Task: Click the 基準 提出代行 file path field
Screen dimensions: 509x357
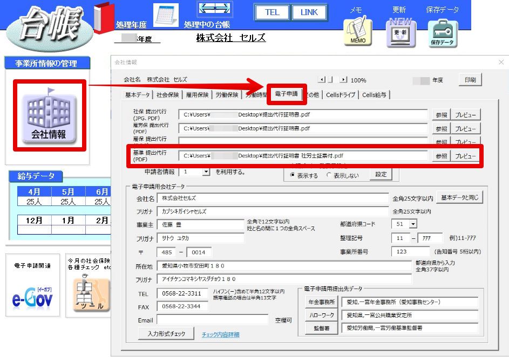Action: tap(303, 156)
